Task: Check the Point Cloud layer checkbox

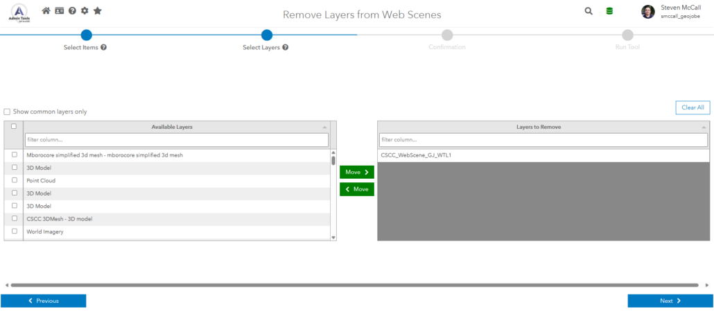Action: tap(15, 180)
